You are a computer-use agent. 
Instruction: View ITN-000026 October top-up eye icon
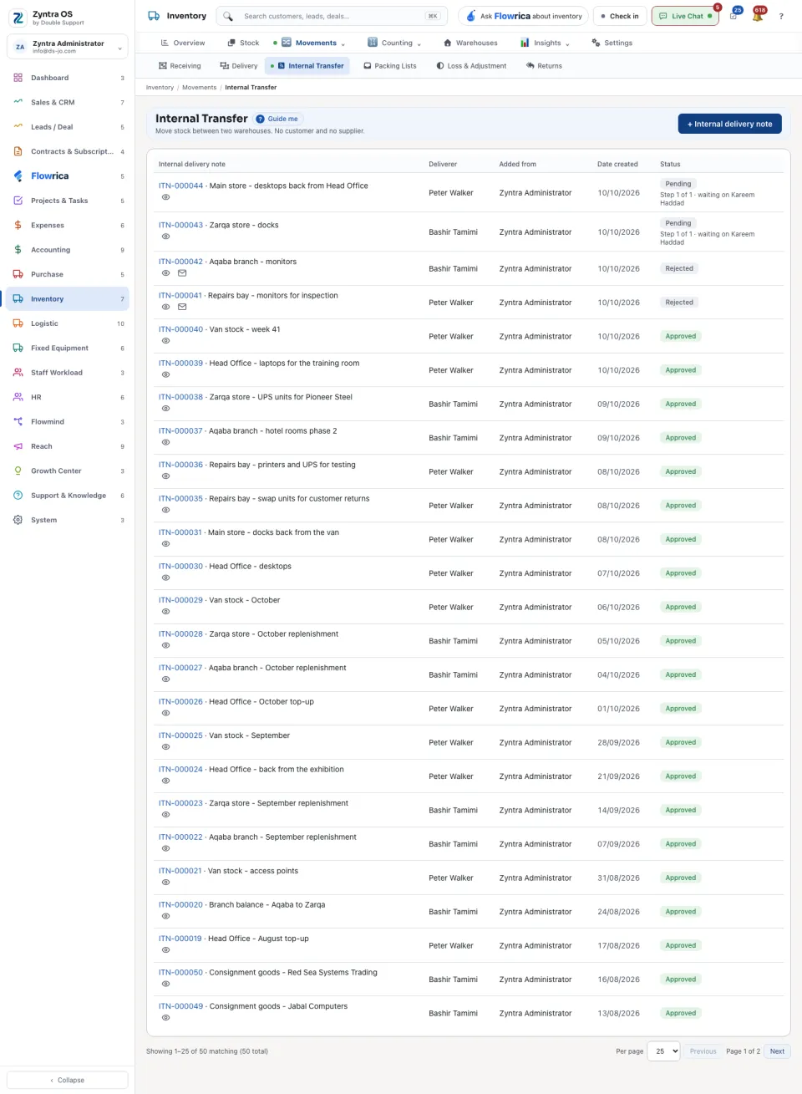click(x=165, y=713)
